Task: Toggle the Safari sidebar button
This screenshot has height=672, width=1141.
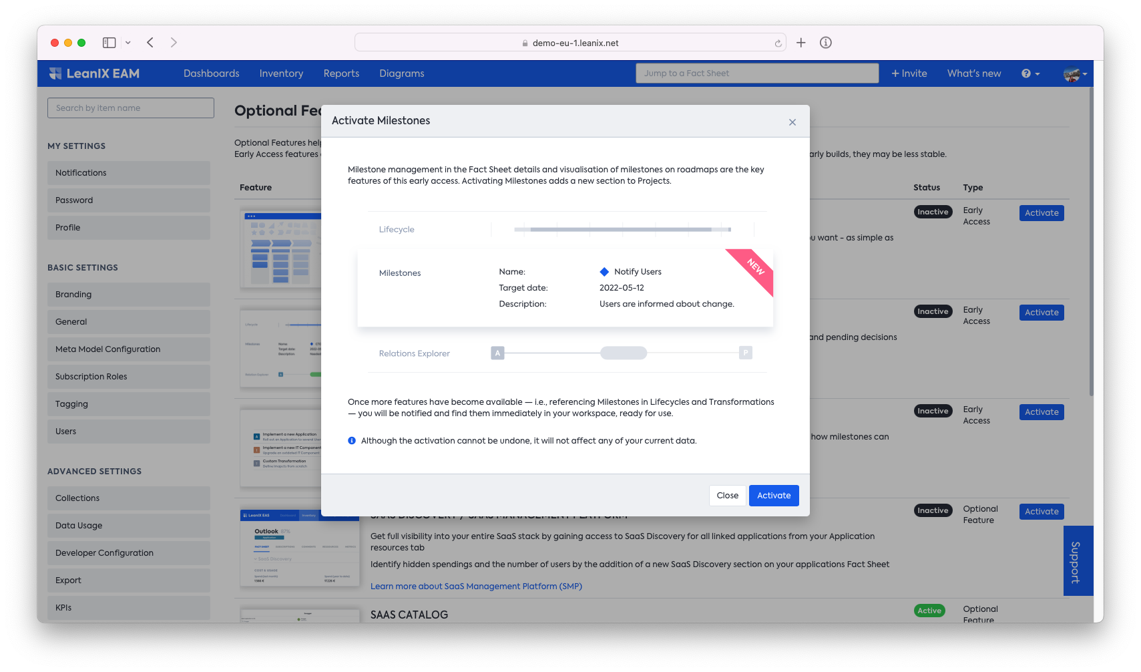Action: (109, 43)
